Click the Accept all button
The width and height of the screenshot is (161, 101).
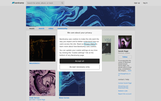pos(80,61)
